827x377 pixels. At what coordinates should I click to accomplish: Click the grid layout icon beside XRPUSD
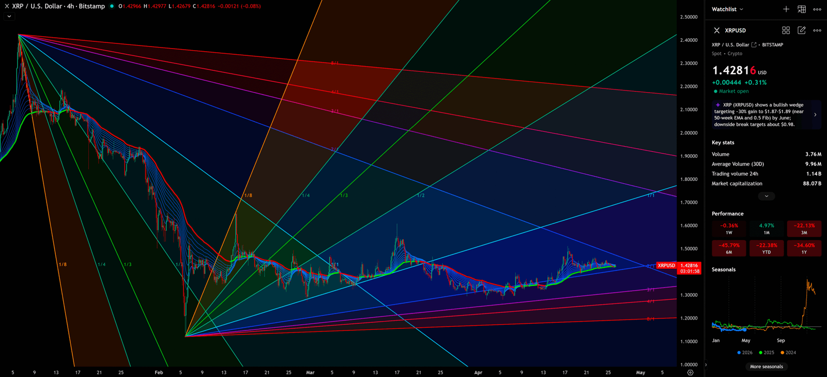click(x=786, y=31)
